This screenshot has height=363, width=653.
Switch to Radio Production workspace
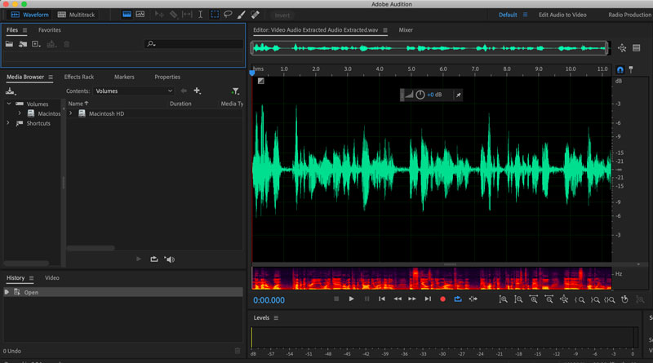coord(629,15)
